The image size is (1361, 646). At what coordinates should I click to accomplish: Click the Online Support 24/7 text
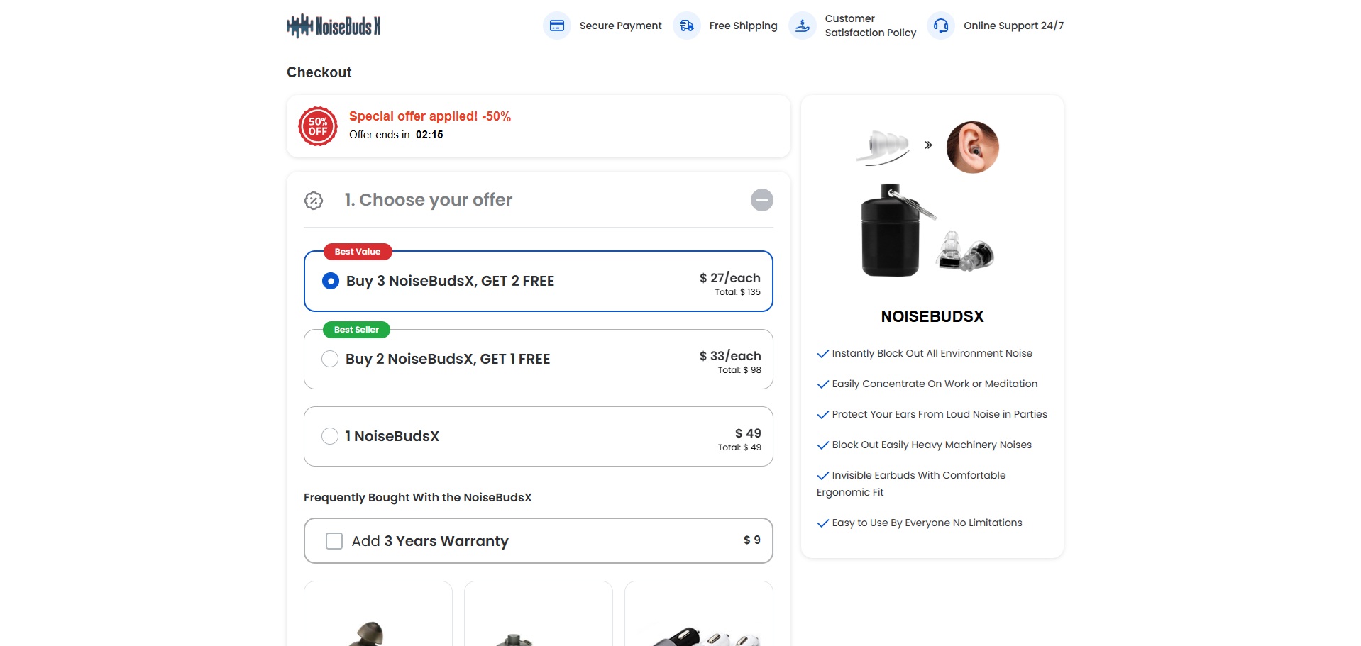coord(1013,26)
